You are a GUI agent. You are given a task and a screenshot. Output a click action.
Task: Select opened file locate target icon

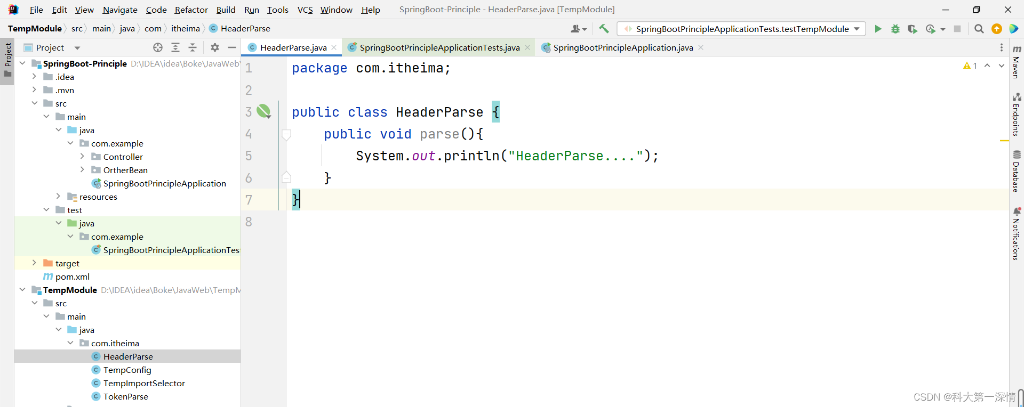pyautogui.click(x=158, y=47)
